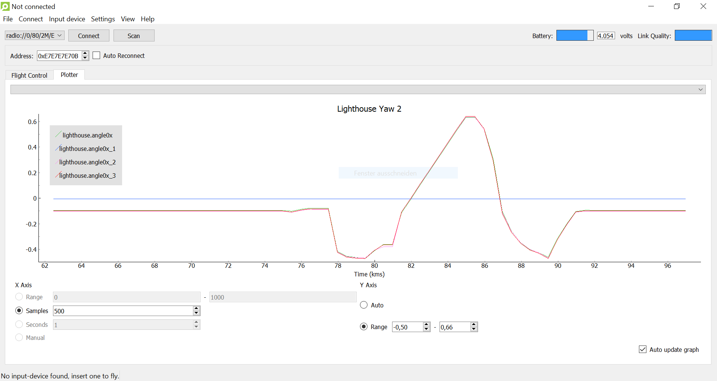Open the View menu

pyautogui.click(x=128, y=19)
